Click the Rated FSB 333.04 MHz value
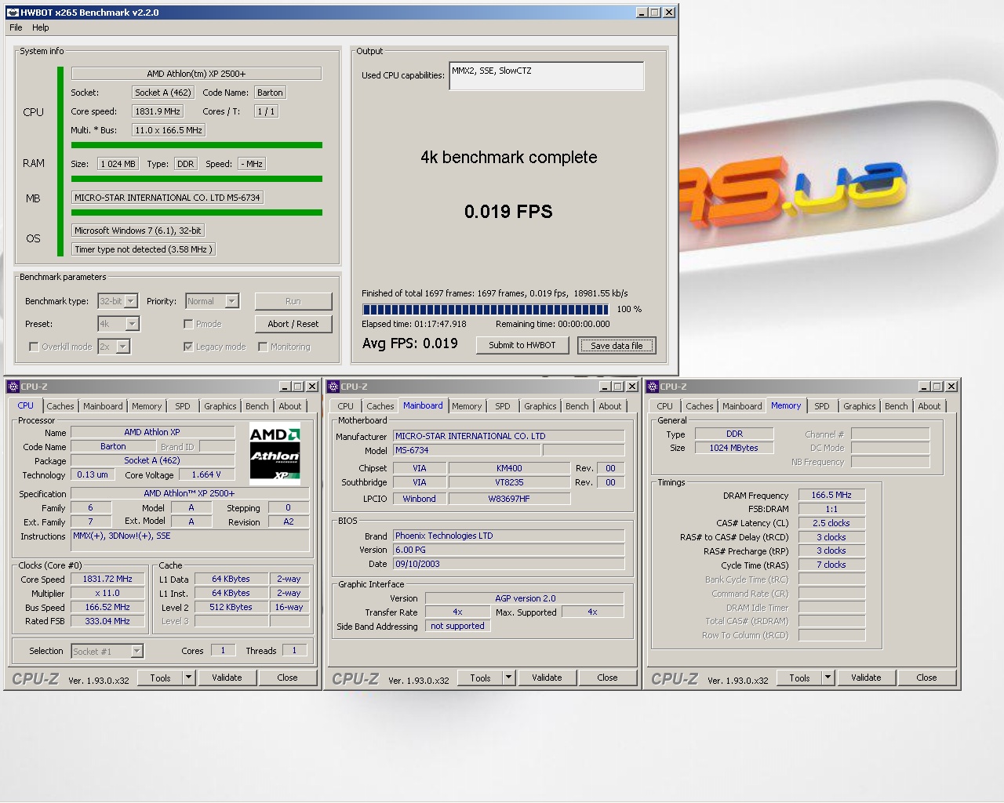Image resolution: width=1004 pixels, height=803 pixels. [x=107, y=621]
